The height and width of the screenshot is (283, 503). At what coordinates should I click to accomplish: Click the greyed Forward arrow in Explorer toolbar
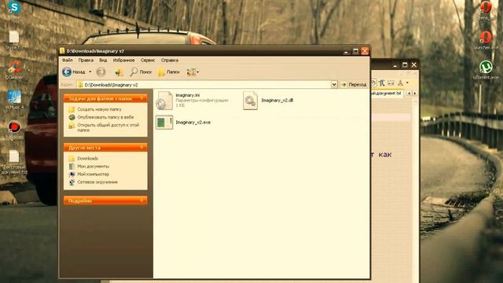(101, 72)
